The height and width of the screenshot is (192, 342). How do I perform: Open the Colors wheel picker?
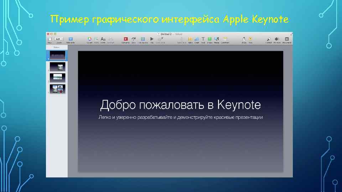pos(89,39)
